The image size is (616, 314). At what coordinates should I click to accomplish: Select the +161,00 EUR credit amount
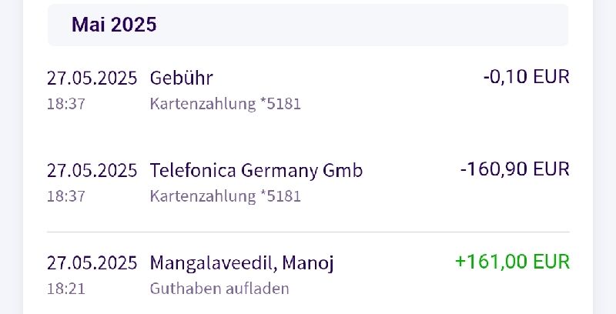click(512, 262)
